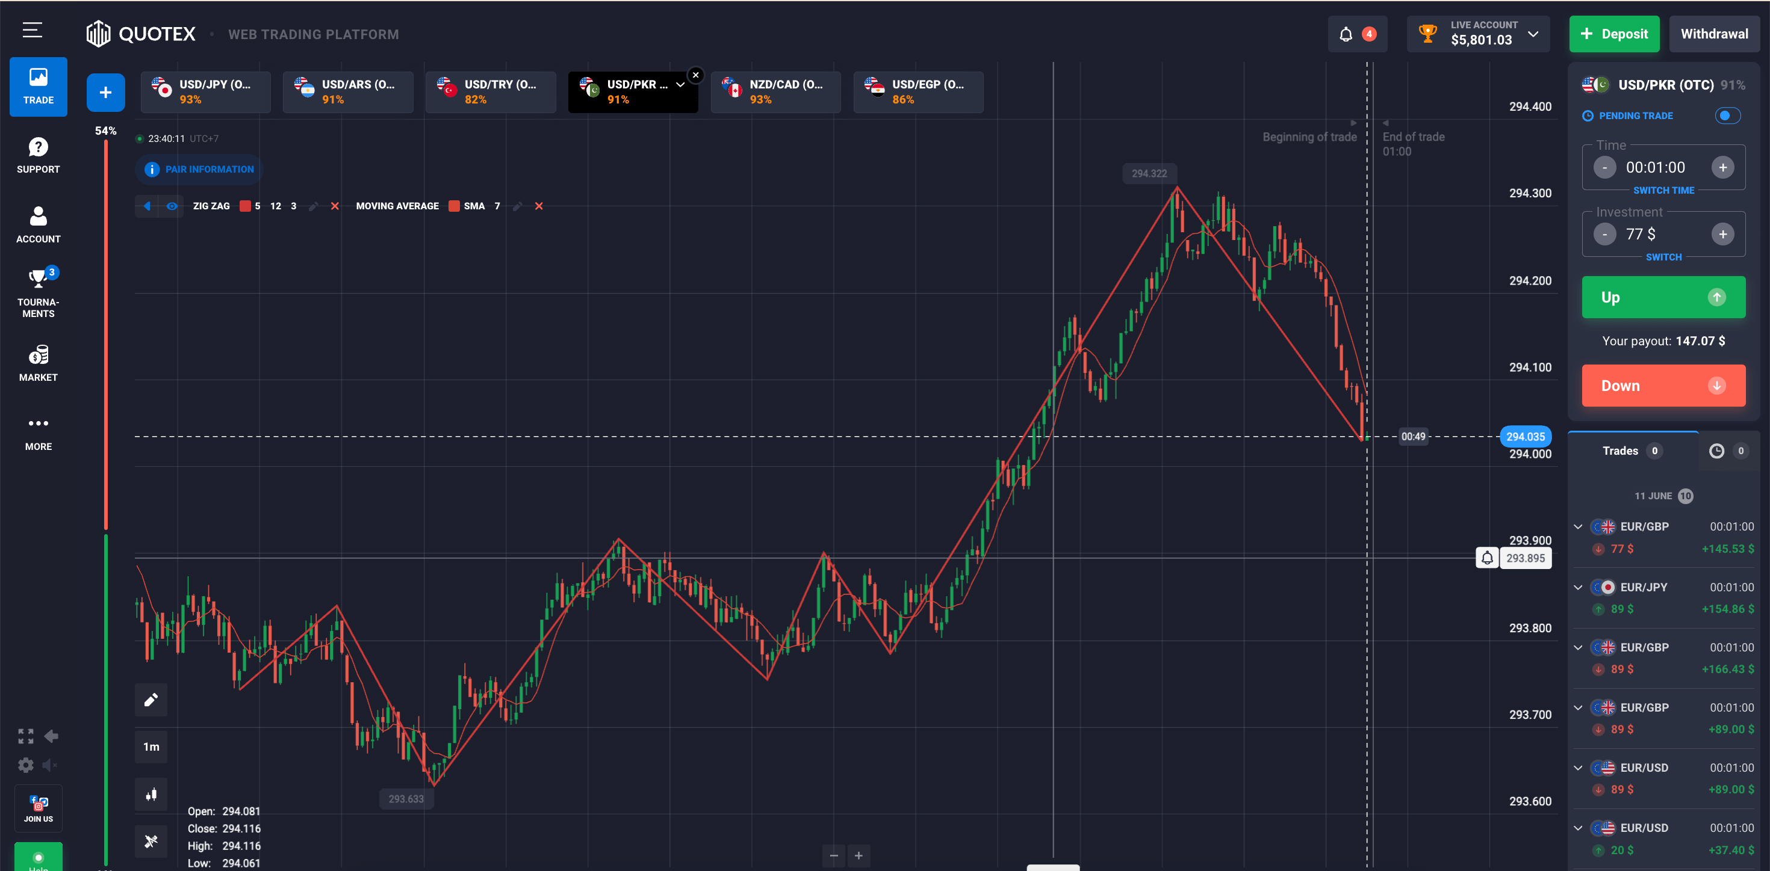Switch to USD/TRY (OTC) tab
1770x871 pixels.
[x=491, y=92]
